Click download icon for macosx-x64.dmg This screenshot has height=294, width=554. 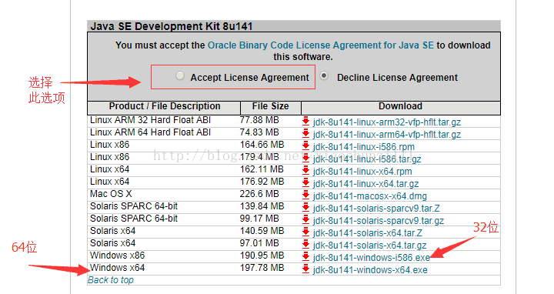(306, 195)
